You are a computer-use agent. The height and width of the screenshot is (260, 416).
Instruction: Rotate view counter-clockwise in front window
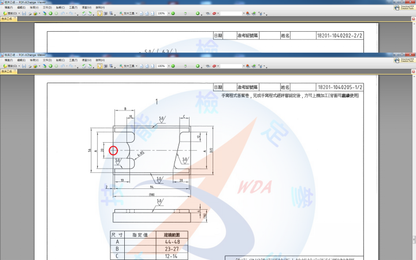[84, 66]
